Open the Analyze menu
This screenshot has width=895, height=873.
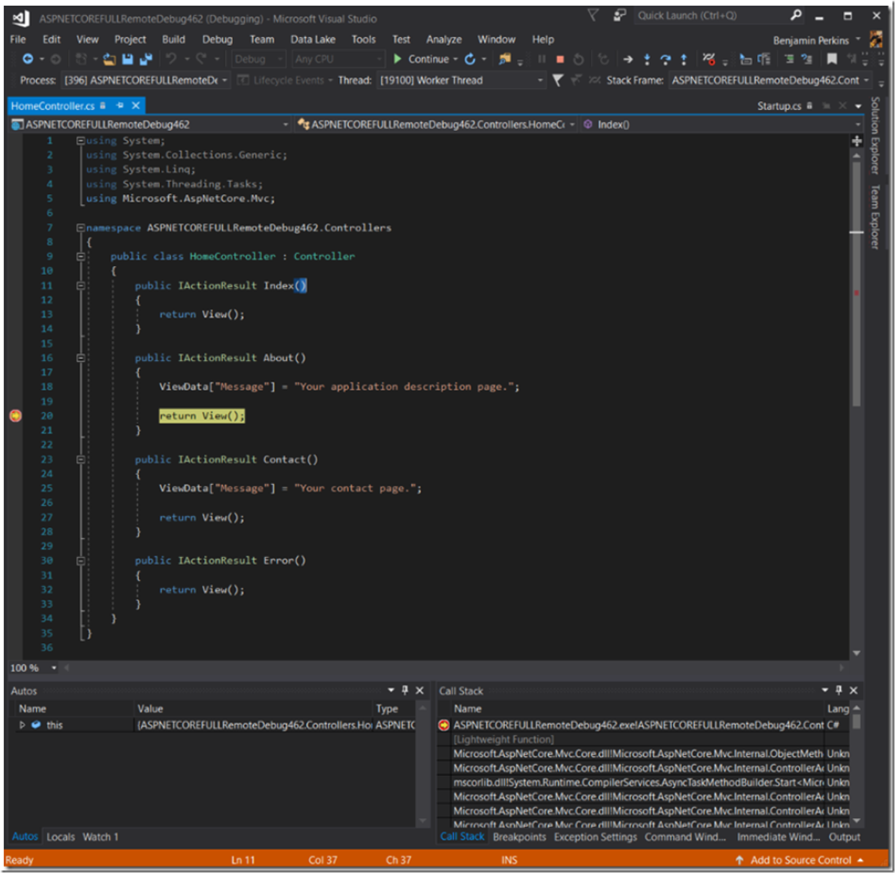pyautogui.click(x=444, y=39)
